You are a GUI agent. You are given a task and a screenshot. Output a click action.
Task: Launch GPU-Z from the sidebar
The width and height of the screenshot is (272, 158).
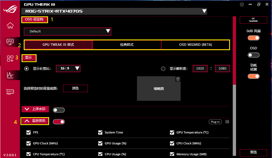10,92
